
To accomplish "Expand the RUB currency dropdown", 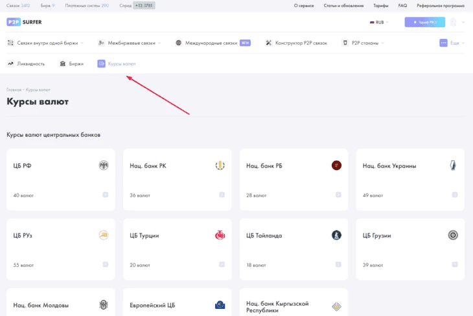I will [379, 22].
